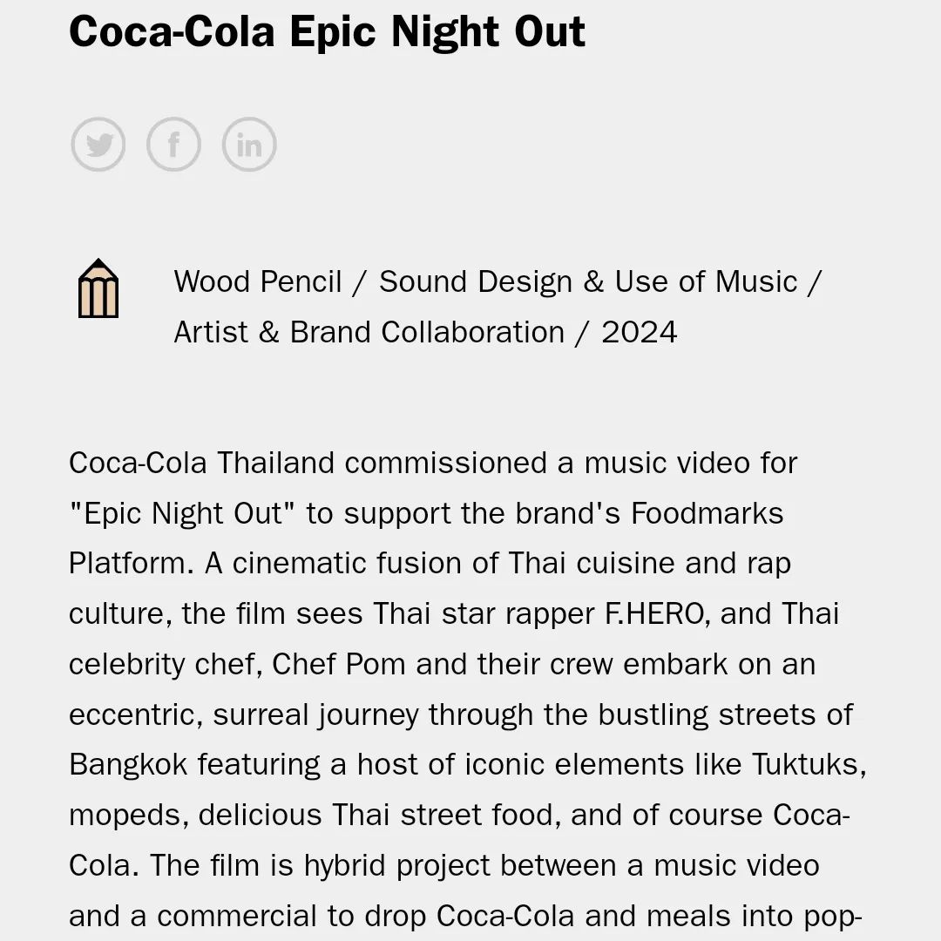Image resolution: width=941 pixels, height=941 pixels.
Task: Click the word "Foodmarks" in the description
Action: click(707, 513)
